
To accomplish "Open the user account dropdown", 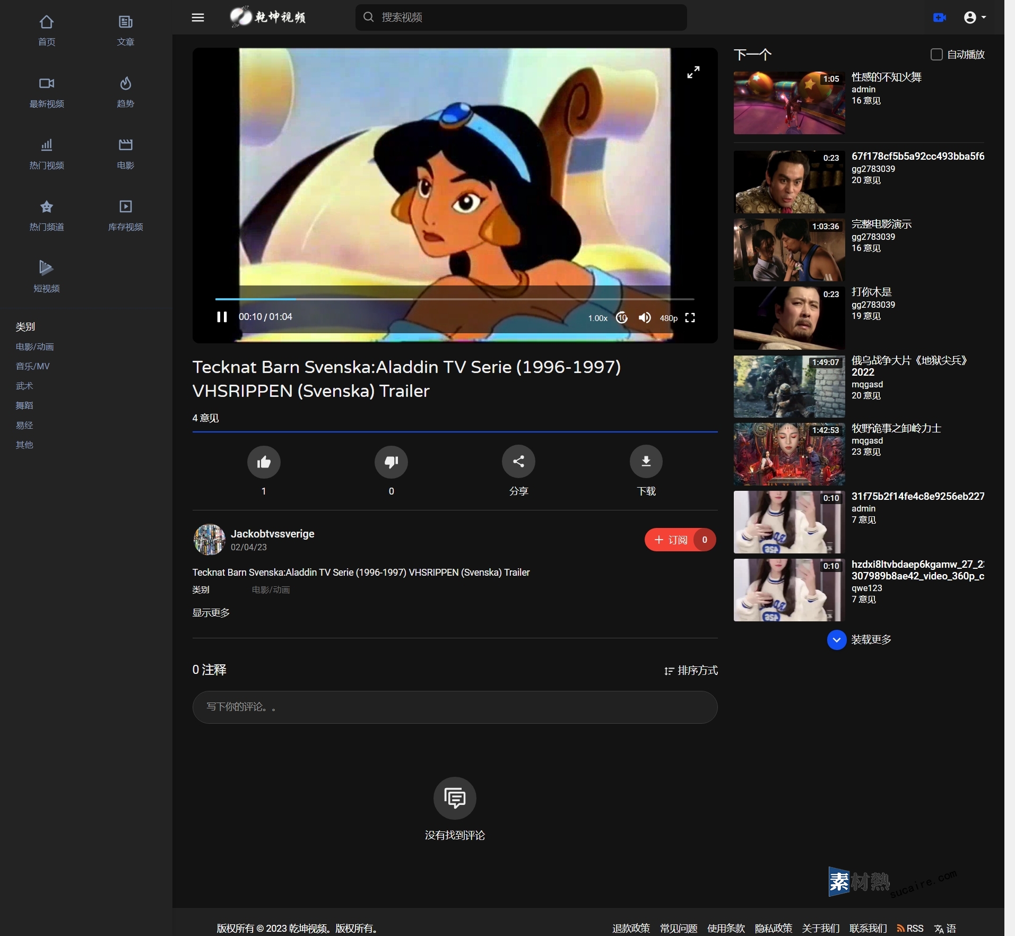I will pyautogui.click(x=975, y=18).
